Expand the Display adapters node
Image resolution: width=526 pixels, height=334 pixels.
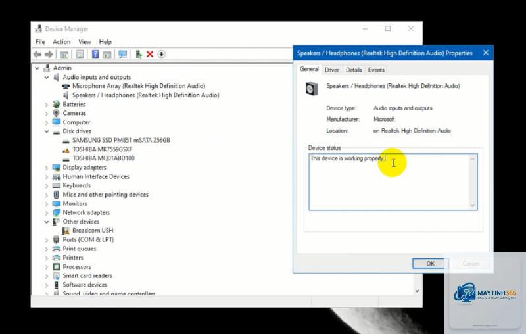pyautogui.click(x=47, y=168)
